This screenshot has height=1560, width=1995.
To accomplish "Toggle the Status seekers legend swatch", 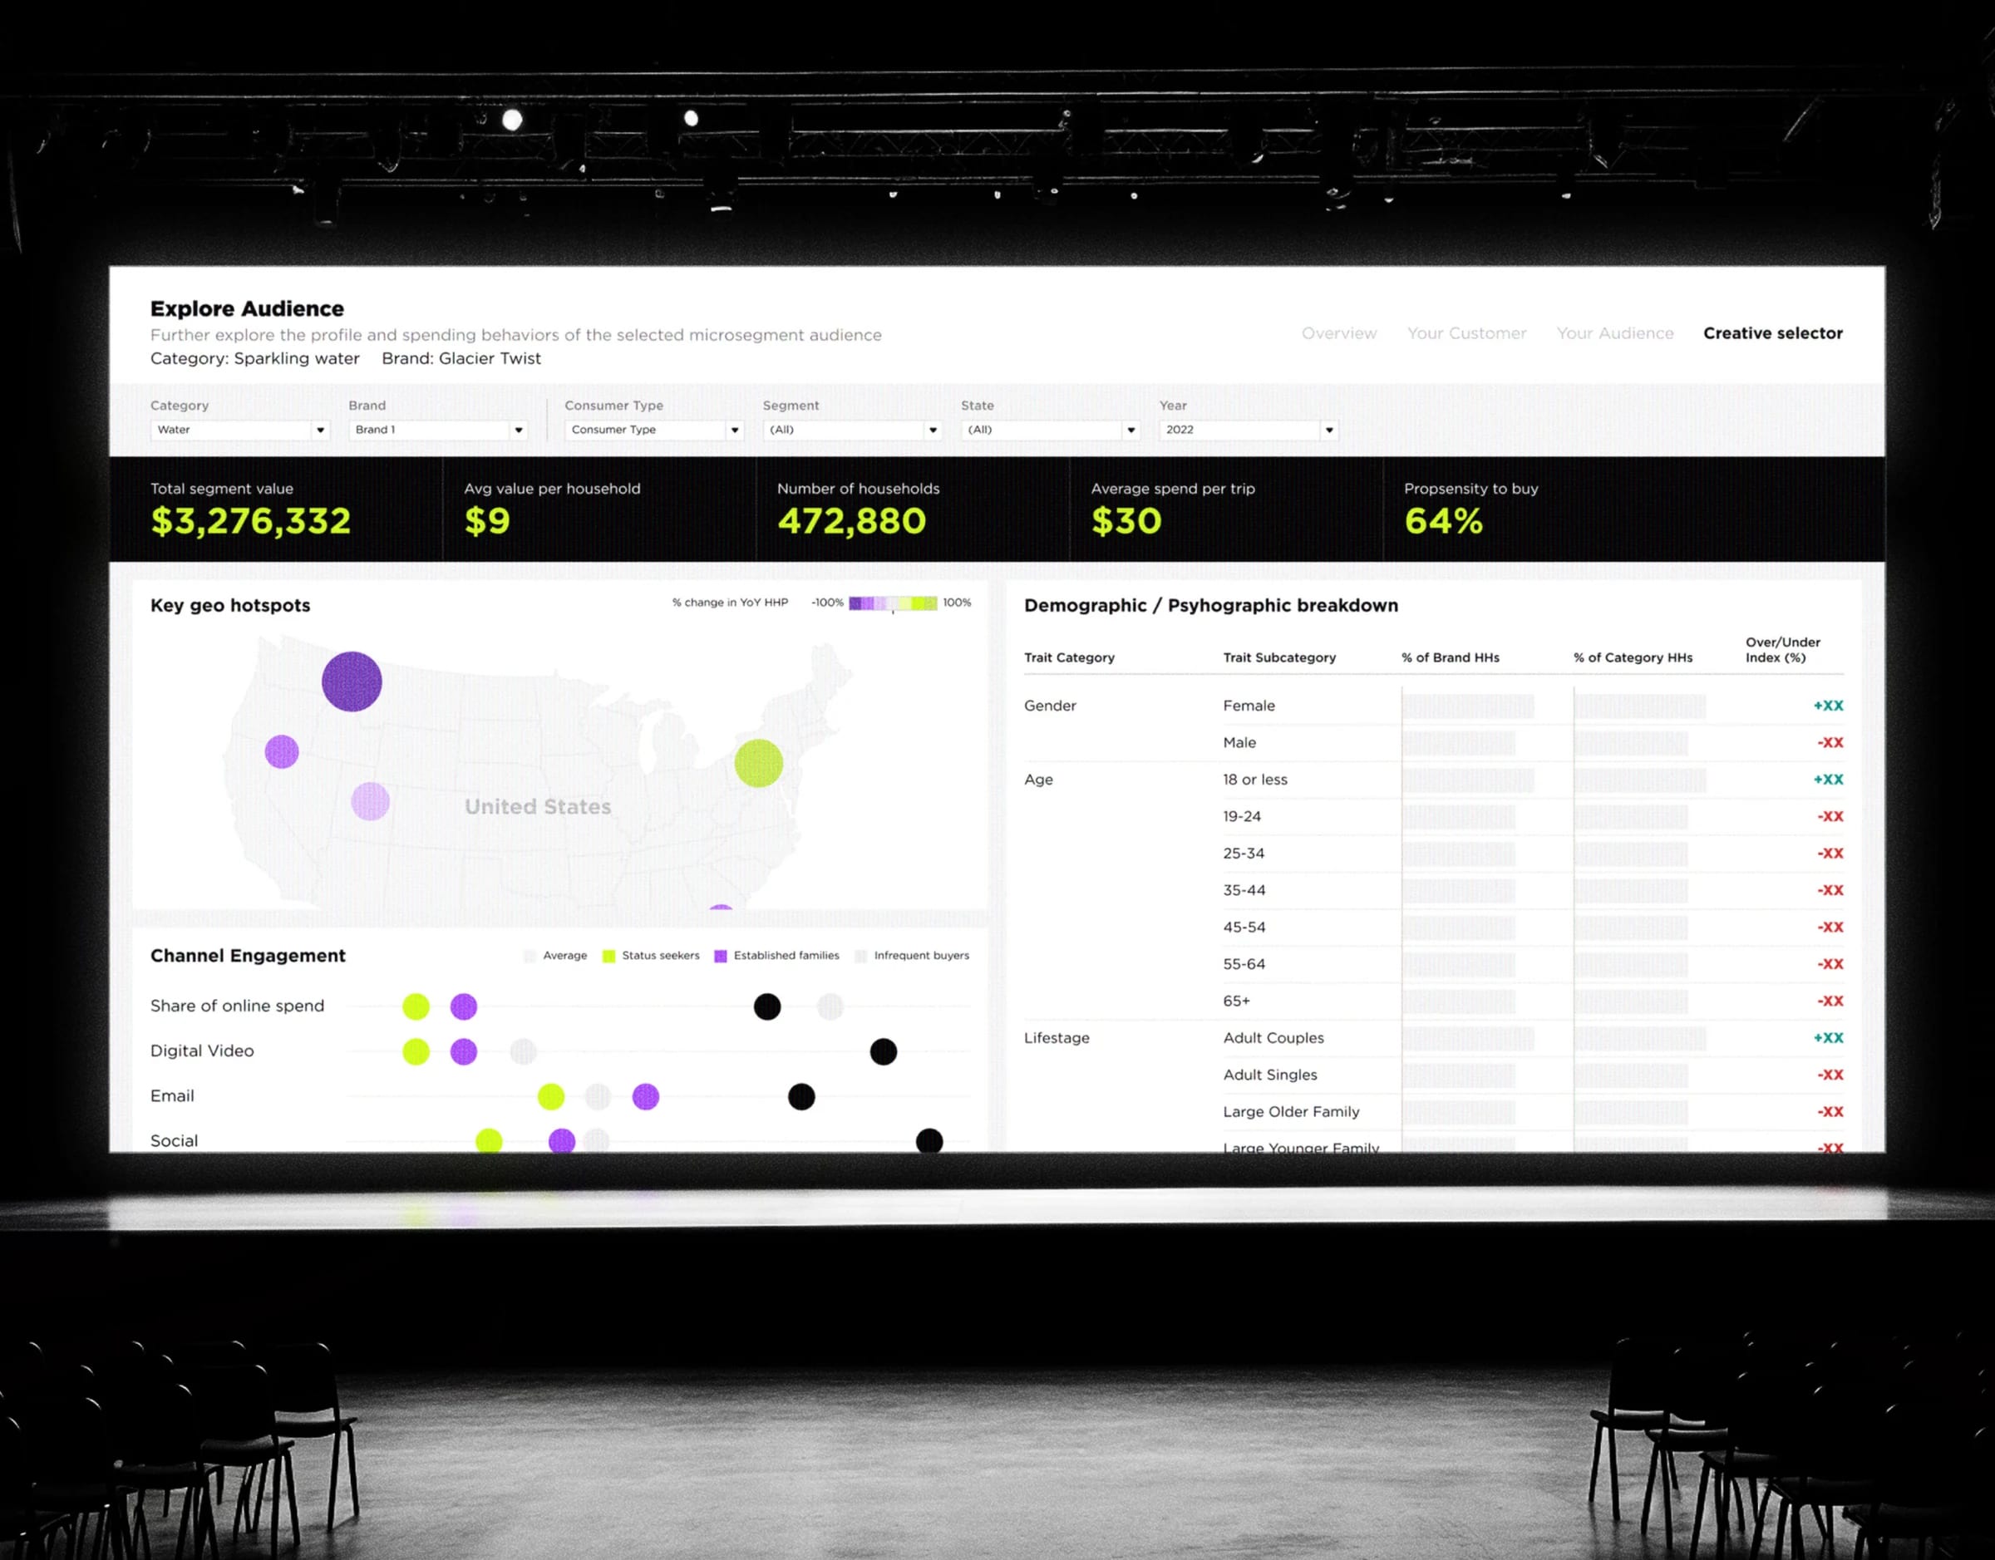I will [608, 957].
